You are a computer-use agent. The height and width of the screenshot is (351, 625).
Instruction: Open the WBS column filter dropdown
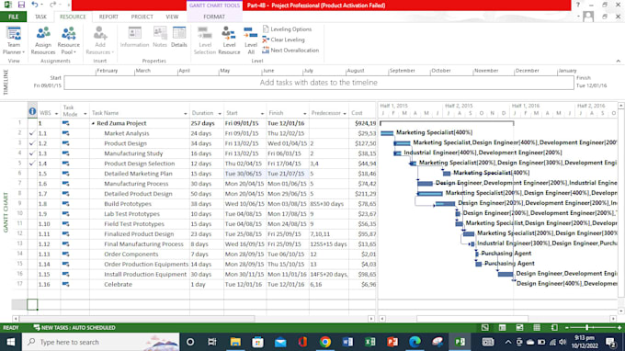point(56,114)
